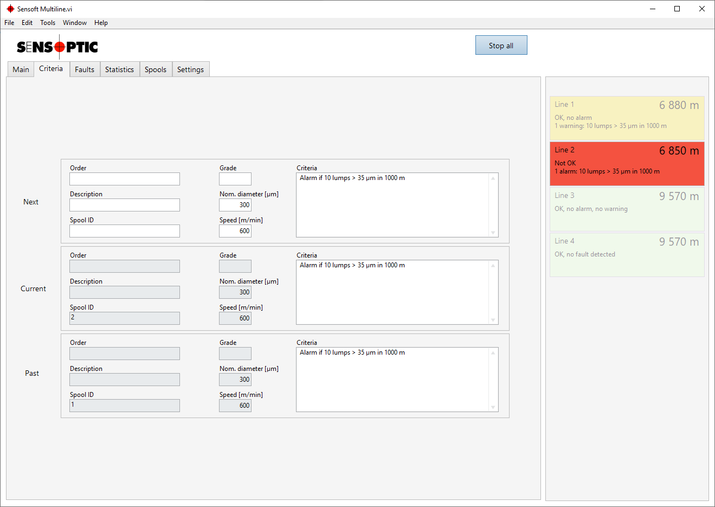The height and width of the screenshot is (507, 715).
Task: Click the Past Criteria scrollbar up arrow
Action: click(493, 352)
